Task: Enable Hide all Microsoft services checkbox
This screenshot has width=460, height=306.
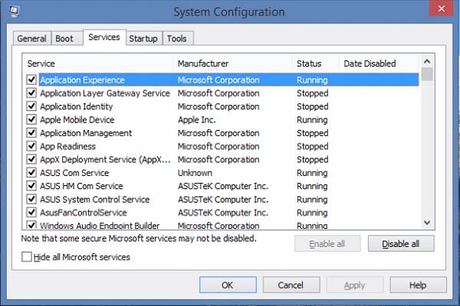Action: [28, 258]
